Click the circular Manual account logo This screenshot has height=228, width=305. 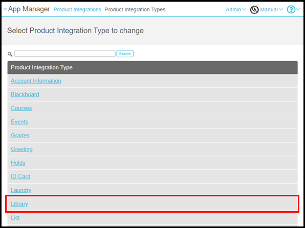click(x=254, y=10)
